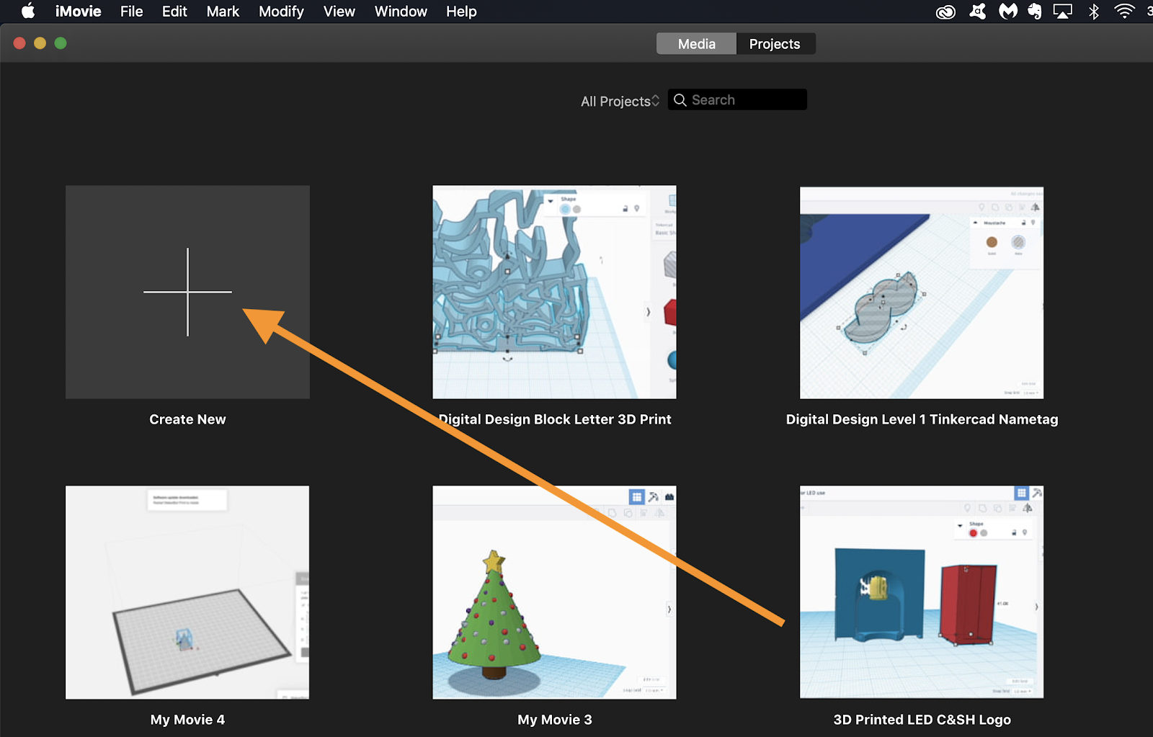Image resolution: width=1153 pixels, height=737 pixels.
Task: Expand the All Projects filter dropdown
Action: pos(620,102)
